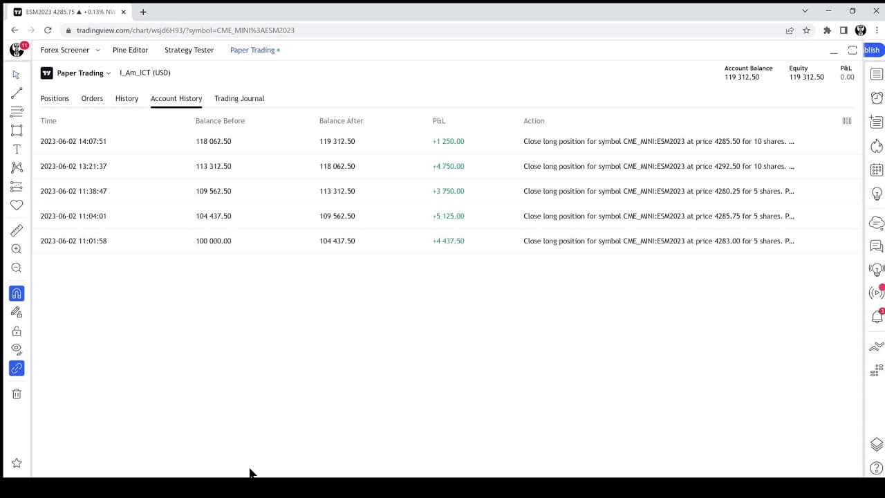Open the alerts clock icon
885x498 pixels.
point(877,98)
